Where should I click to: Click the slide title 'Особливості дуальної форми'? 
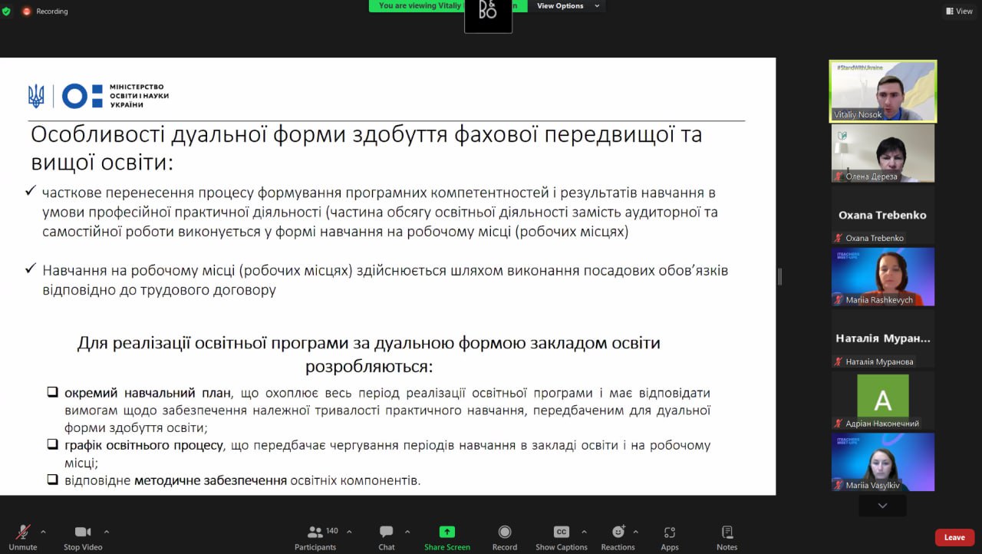coord(367,148)
